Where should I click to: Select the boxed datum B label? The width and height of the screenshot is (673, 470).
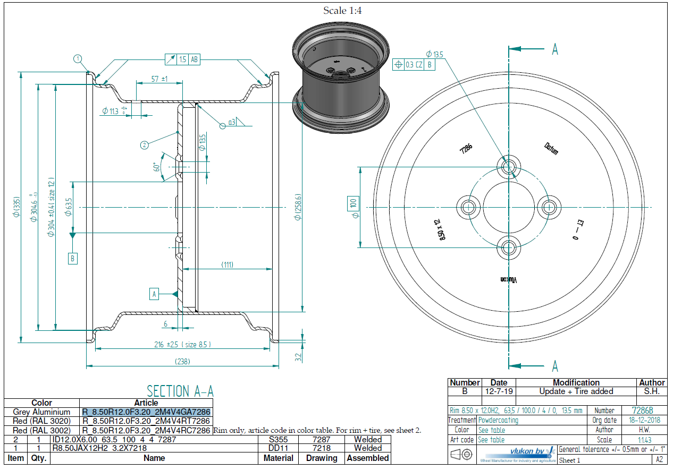point(73,259)
